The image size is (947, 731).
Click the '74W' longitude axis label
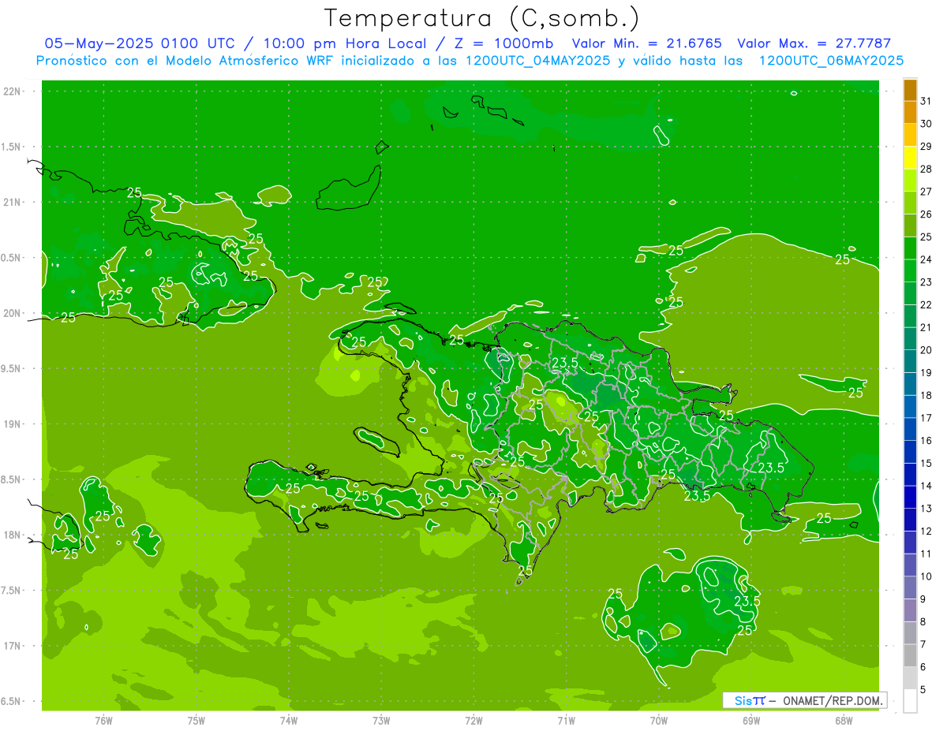289,720
